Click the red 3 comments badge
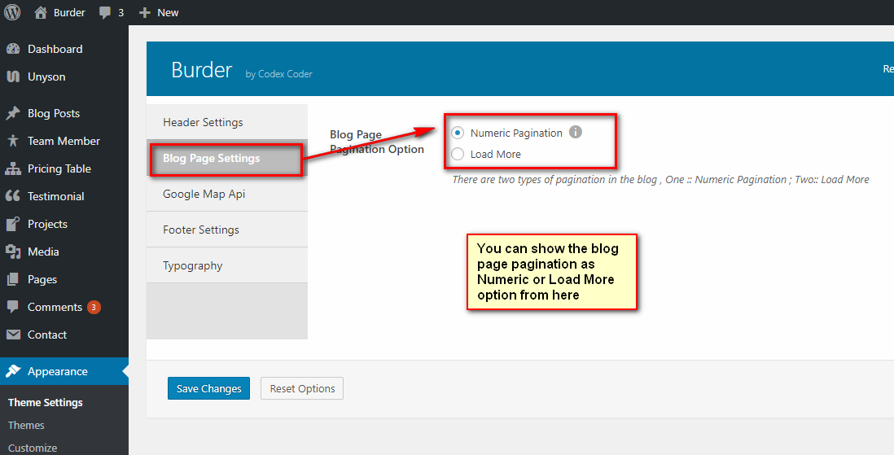 click(x=94, y=308)
